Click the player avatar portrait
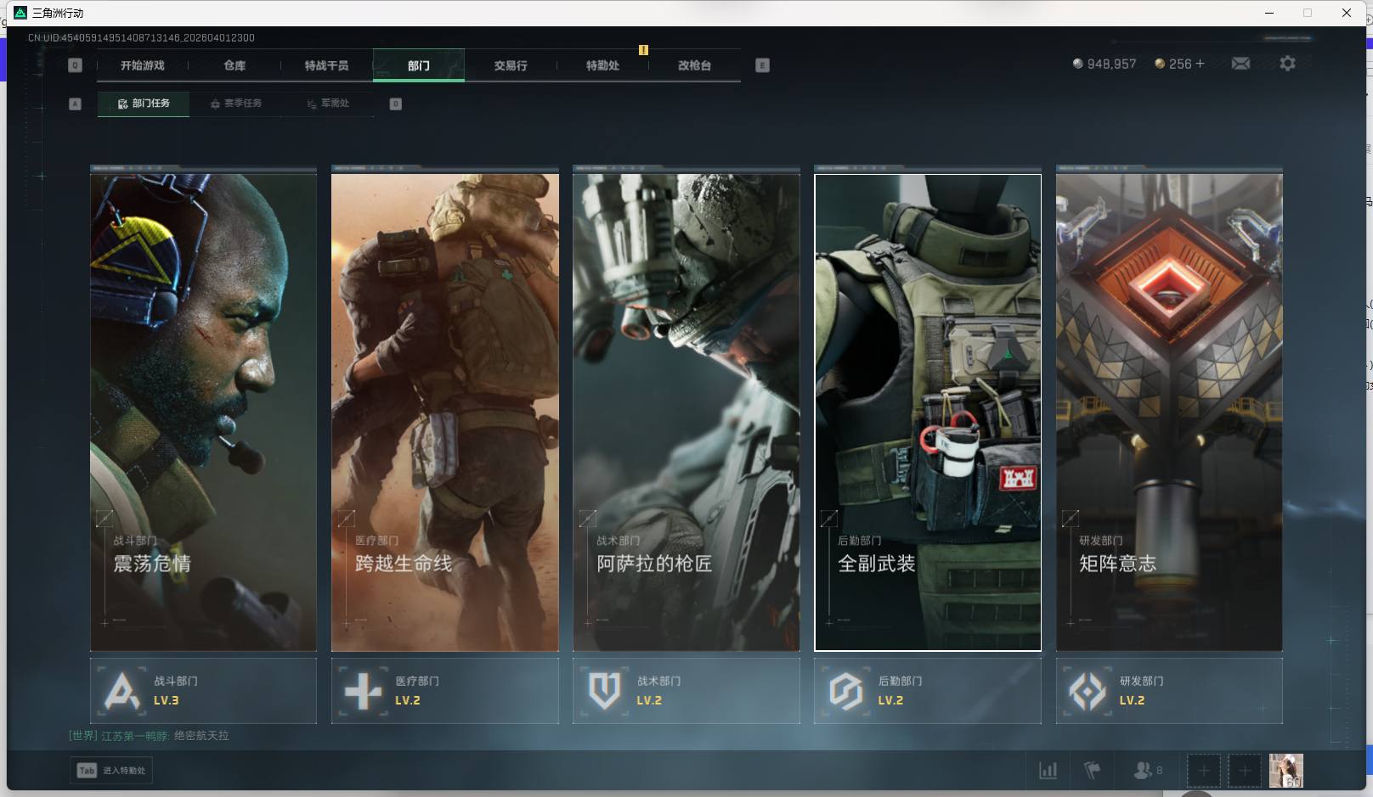The height and width of the screenshot is (797, 1373). [1285, 771]
